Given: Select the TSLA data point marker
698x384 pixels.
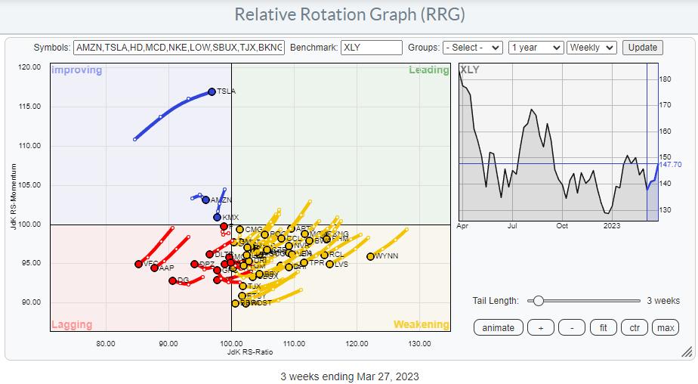Looking at the screenshot, I should (212, 91).
